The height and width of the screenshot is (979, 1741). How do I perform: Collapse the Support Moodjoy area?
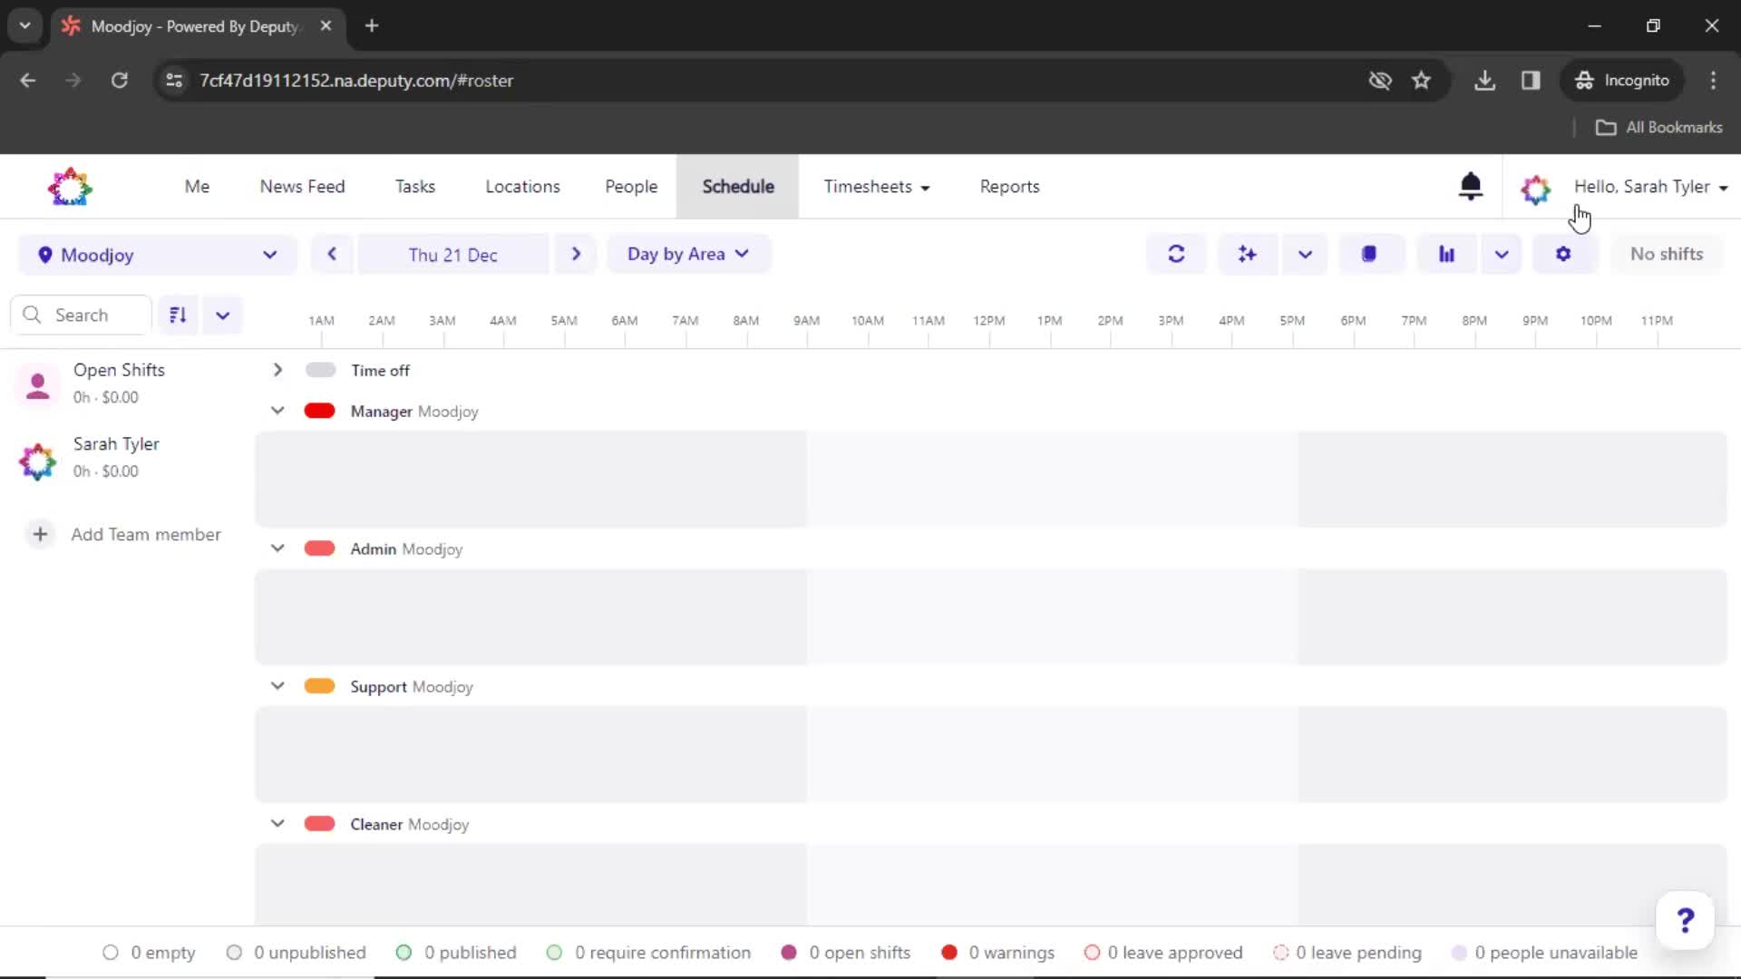pyautogui.click(x=277, y=686)
